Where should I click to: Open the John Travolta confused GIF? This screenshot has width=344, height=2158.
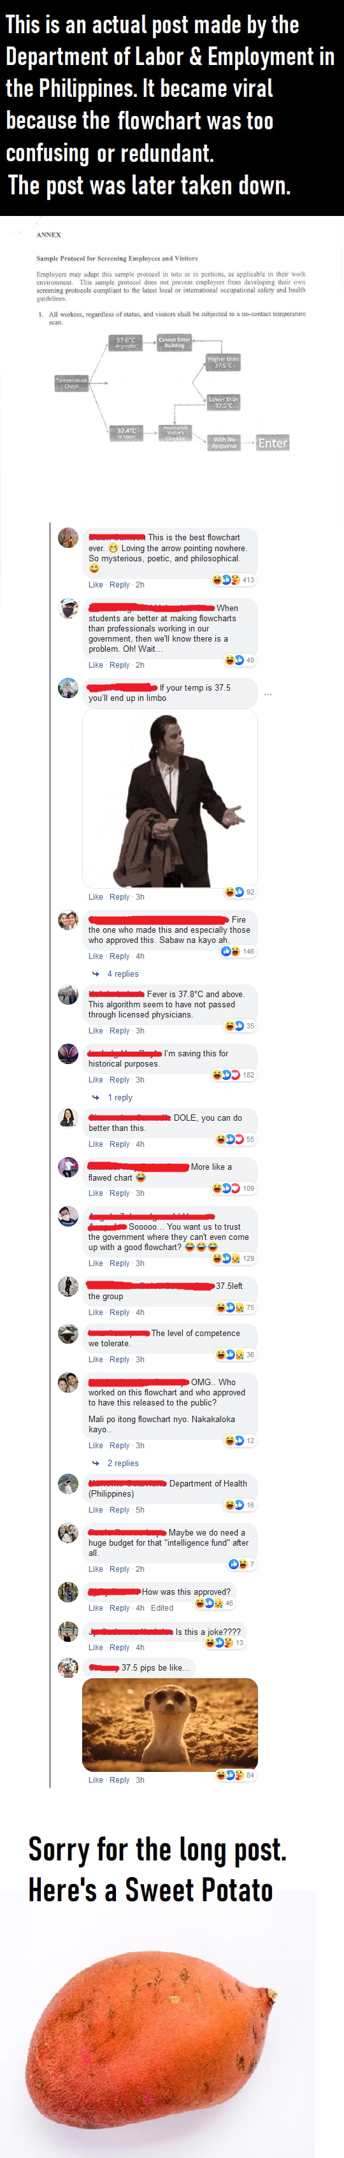[x=170, y=798]
